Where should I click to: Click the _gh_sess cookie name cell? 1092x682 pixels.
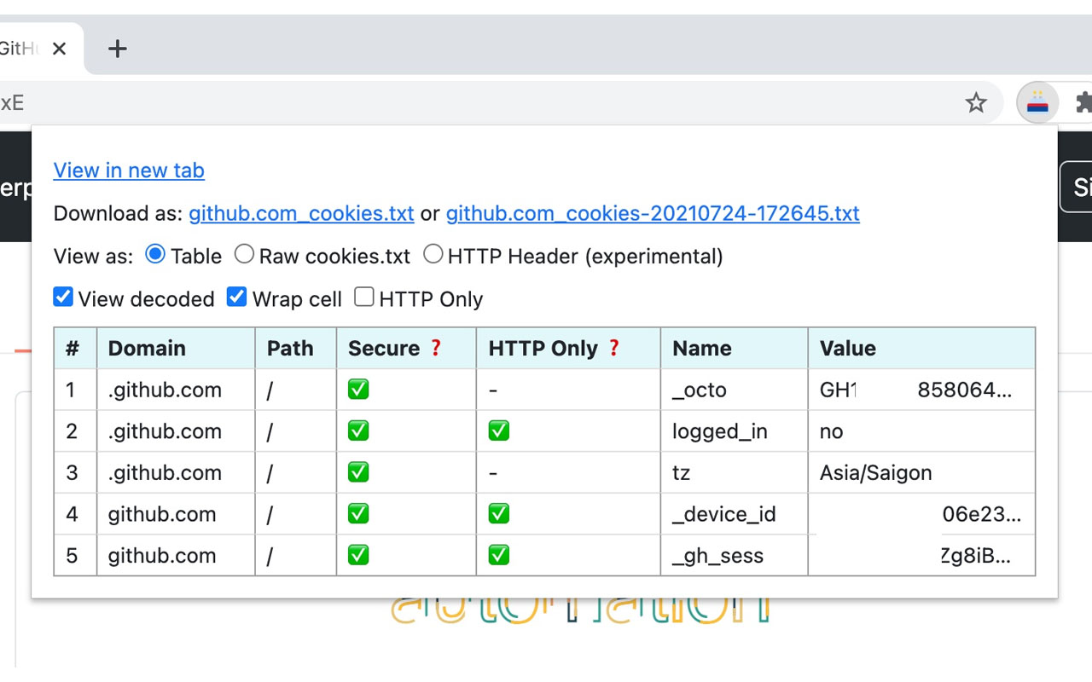(x=735, y=556)
